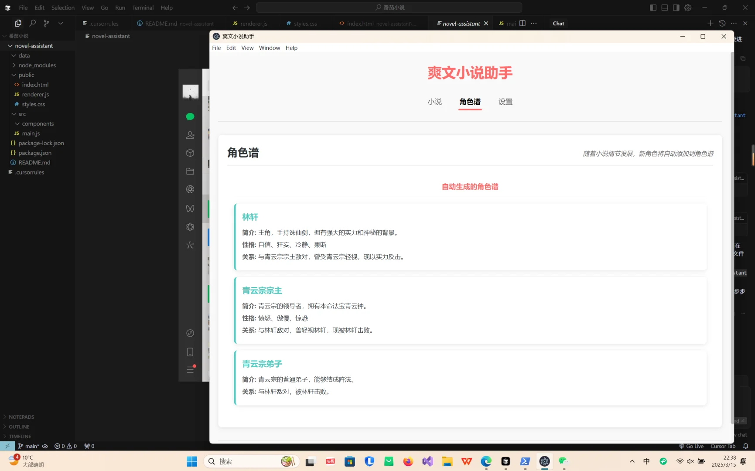Open Video Channels via the butterfly icon
Screen dimensions: 755x471
[190, 208]
